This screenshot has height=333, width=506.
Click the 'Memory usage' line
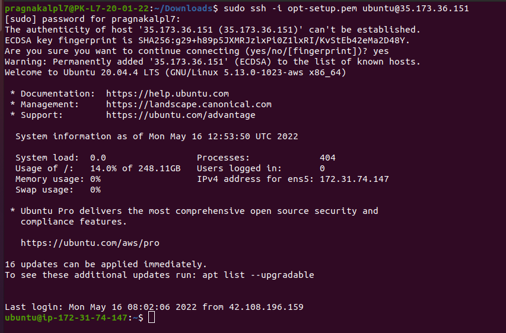tap(58, 179)
